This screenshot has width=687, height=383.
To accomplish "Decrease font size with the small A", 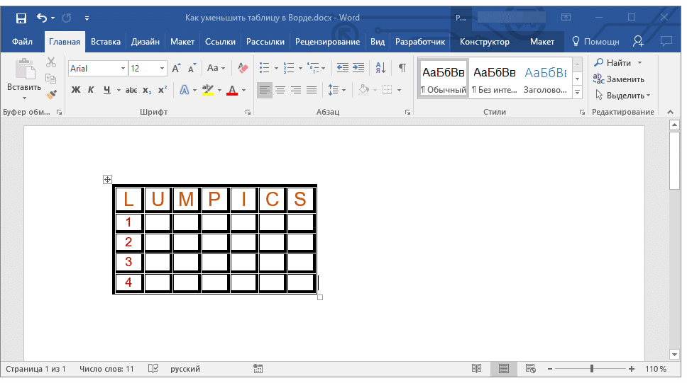I will tap(192, 68).
